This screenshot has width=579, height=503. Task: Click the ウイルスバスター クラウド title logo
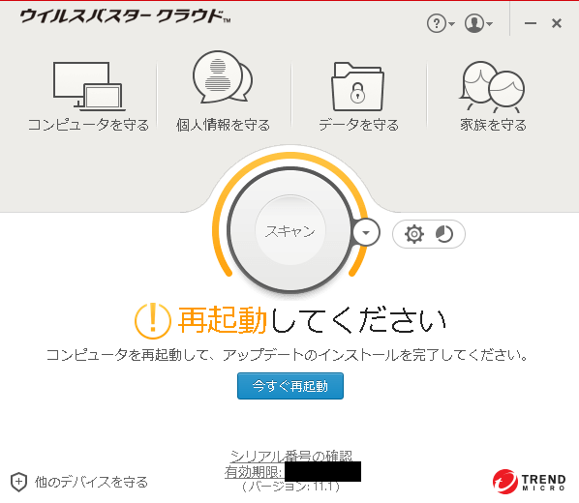[125, 16]
